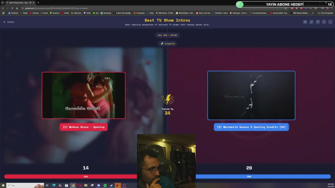
Task: Open the Cuttly bookmark
Action: point(150,13)
